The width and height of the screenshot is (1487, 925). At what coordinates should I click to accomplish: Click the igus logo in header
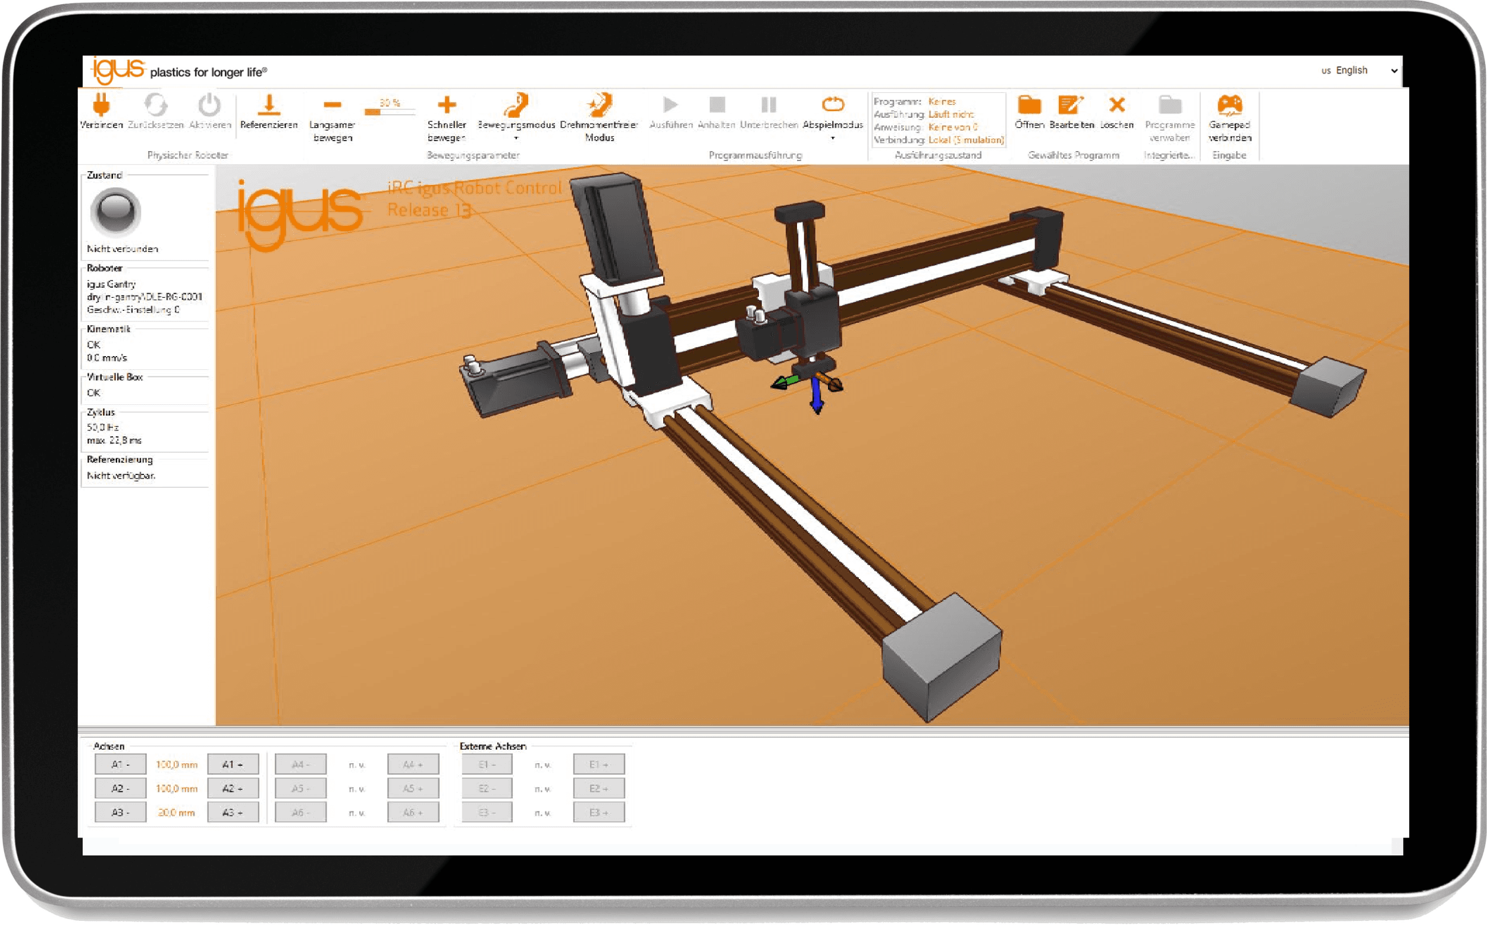[118, 70]
